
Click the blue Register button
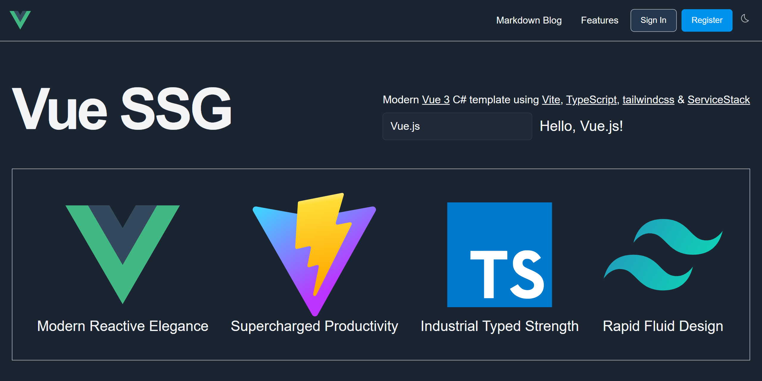tap(707, 20)
